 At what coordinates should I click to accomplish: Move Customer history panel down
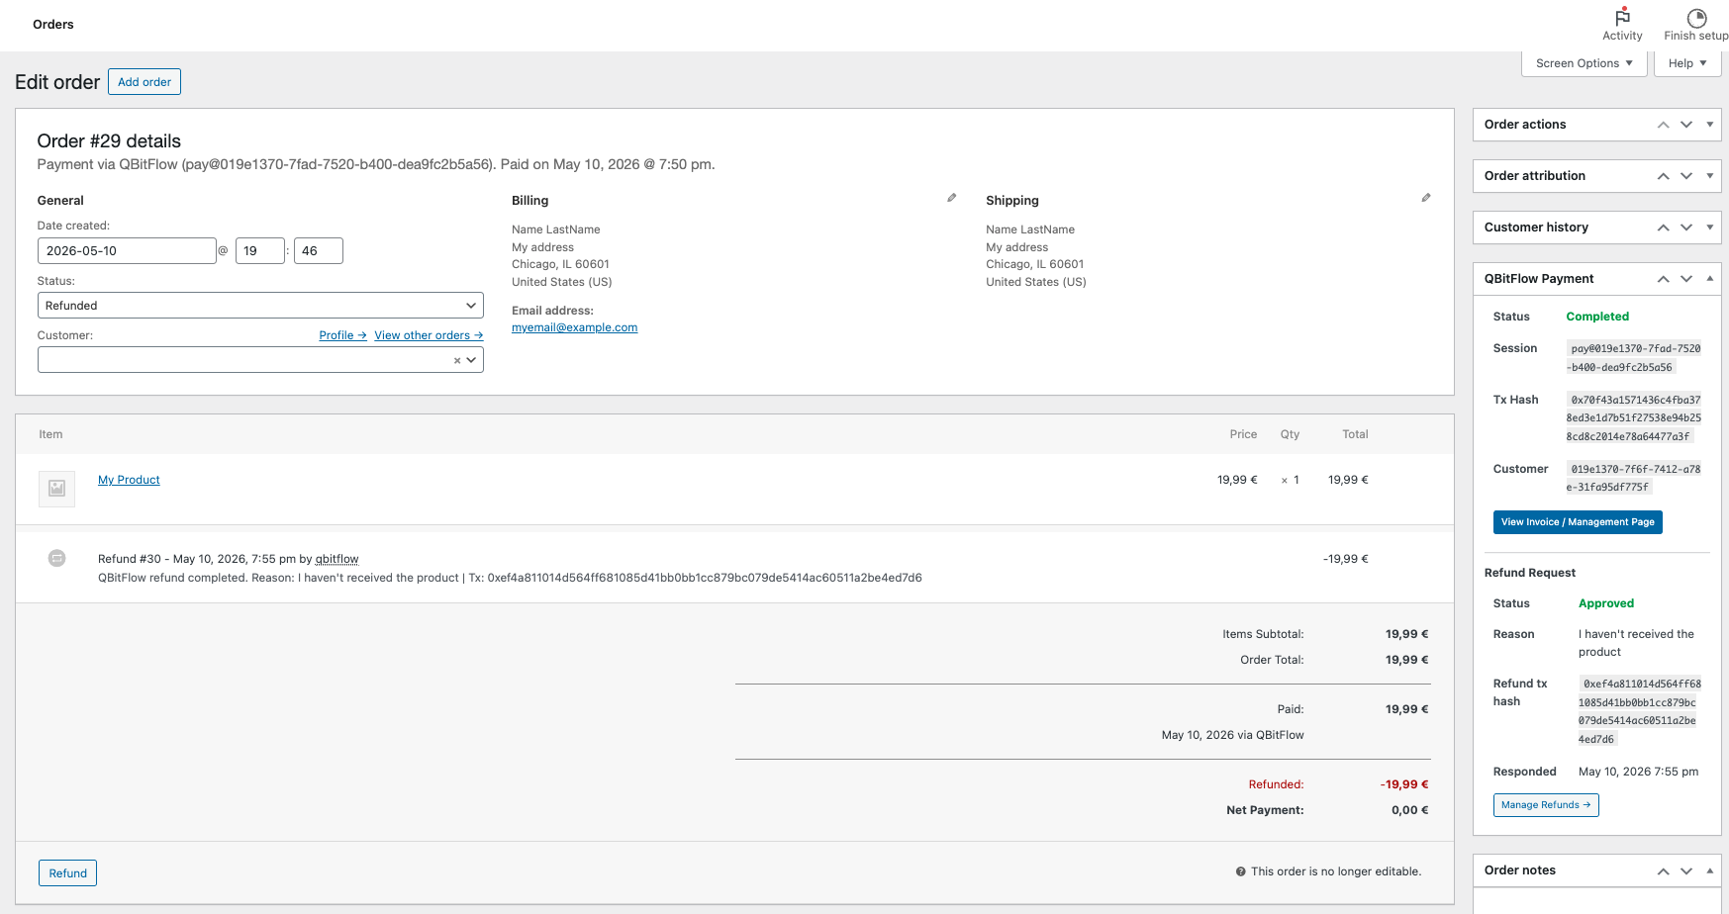pos(1686,228)
